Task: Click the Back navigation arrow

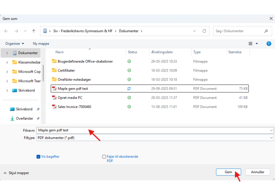Action: pos(6,31)
